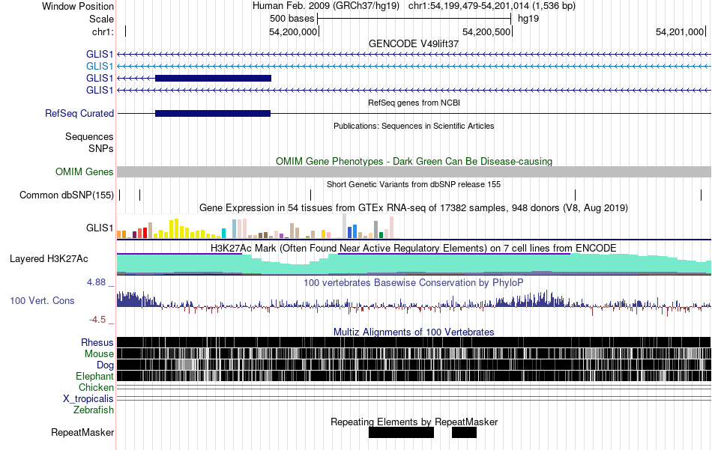Click the Layered H3K27Ac track label

[49, 258]
